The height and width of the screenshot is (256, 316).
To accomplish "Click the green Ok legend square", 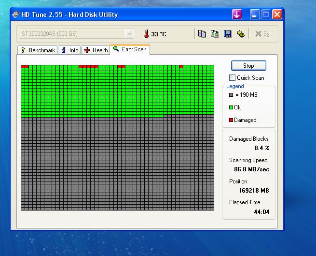I will pos(231,107).
